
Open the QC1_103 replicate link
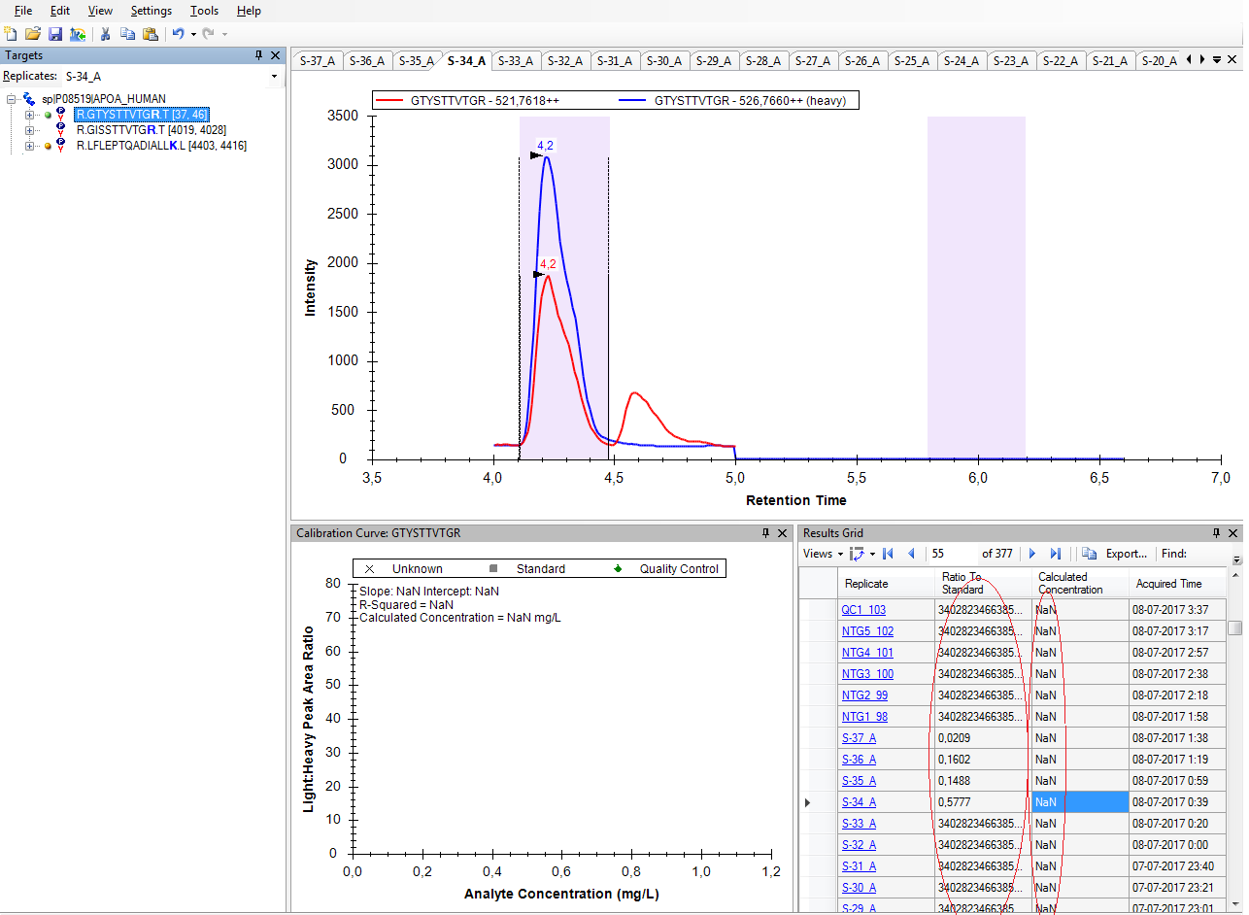pyautogui.click(x=863, y=610)
